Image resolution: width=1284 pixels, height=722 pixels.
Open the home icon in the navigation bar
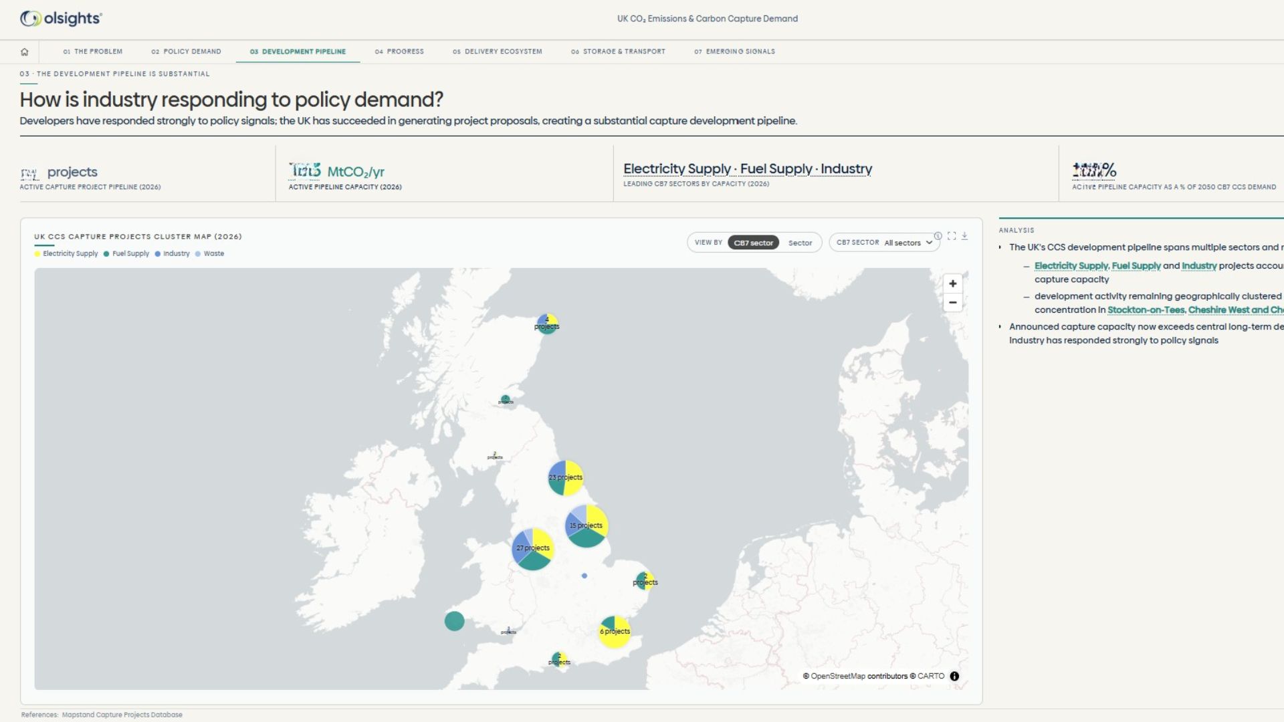coord(25,51)
